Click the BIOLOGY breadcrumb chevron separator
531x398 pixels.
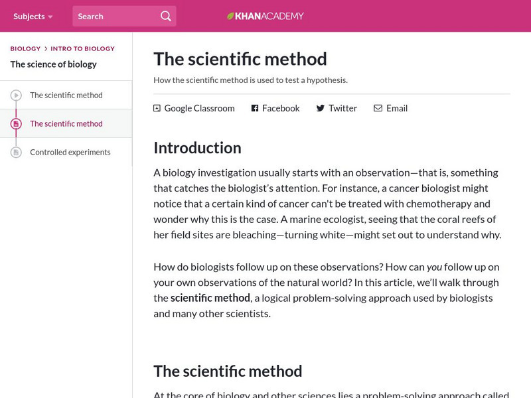[45, 48]
